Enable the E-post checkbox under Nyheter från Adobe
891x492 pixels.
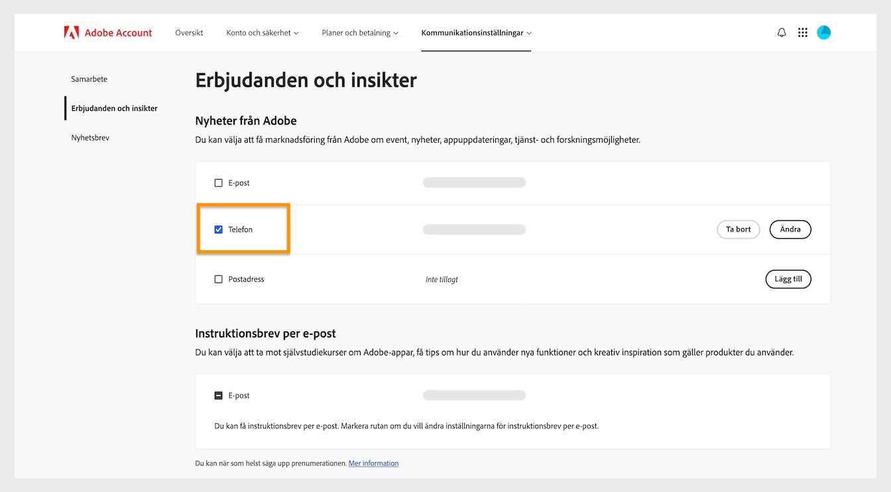219,182
